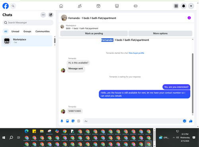Viewport: 199px width, 147px height.
Task: Click taskbar overflow scroll up arrow
Action: tap(154, 130)
